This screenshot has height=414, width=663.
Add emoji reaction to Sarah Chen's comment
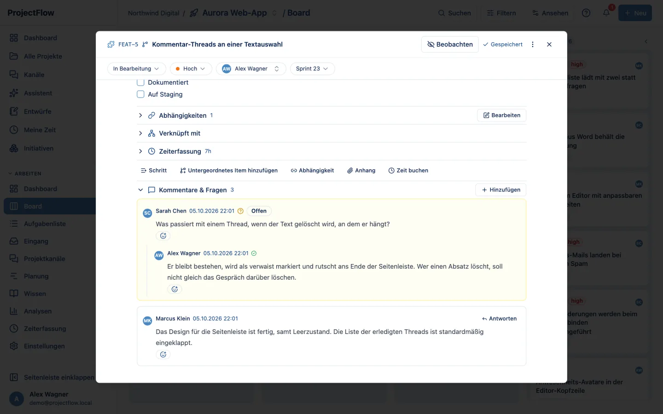pyautogui.click(x=163, y=236)
